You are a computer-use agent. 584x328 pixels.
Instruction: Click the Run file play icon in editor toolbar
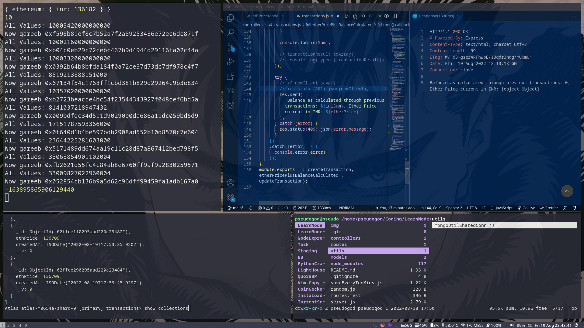(347, 16)
